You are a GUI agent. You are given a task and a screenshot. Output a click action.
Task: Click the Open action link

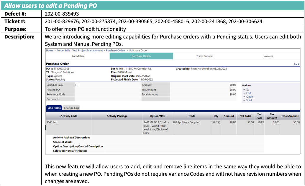pyautogui.click(x=249, y=97)
